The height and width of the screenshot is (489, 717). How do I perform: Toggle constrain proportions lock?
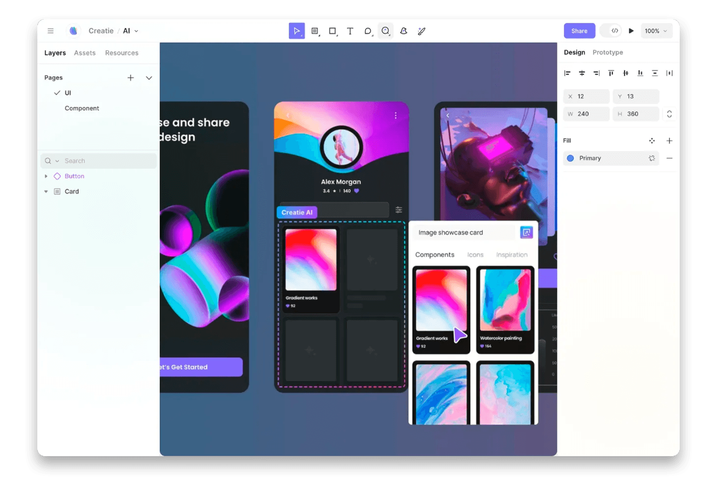[669, 114]
